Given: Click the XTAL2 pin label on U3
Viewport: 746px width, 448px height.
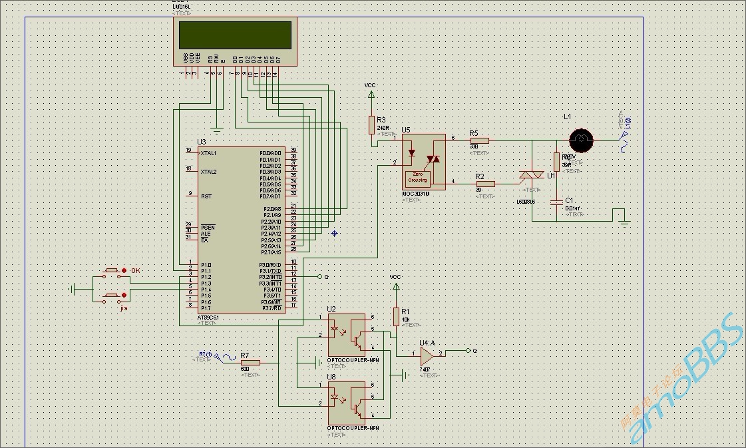Looking at the screenshot, I should [208, 172].
